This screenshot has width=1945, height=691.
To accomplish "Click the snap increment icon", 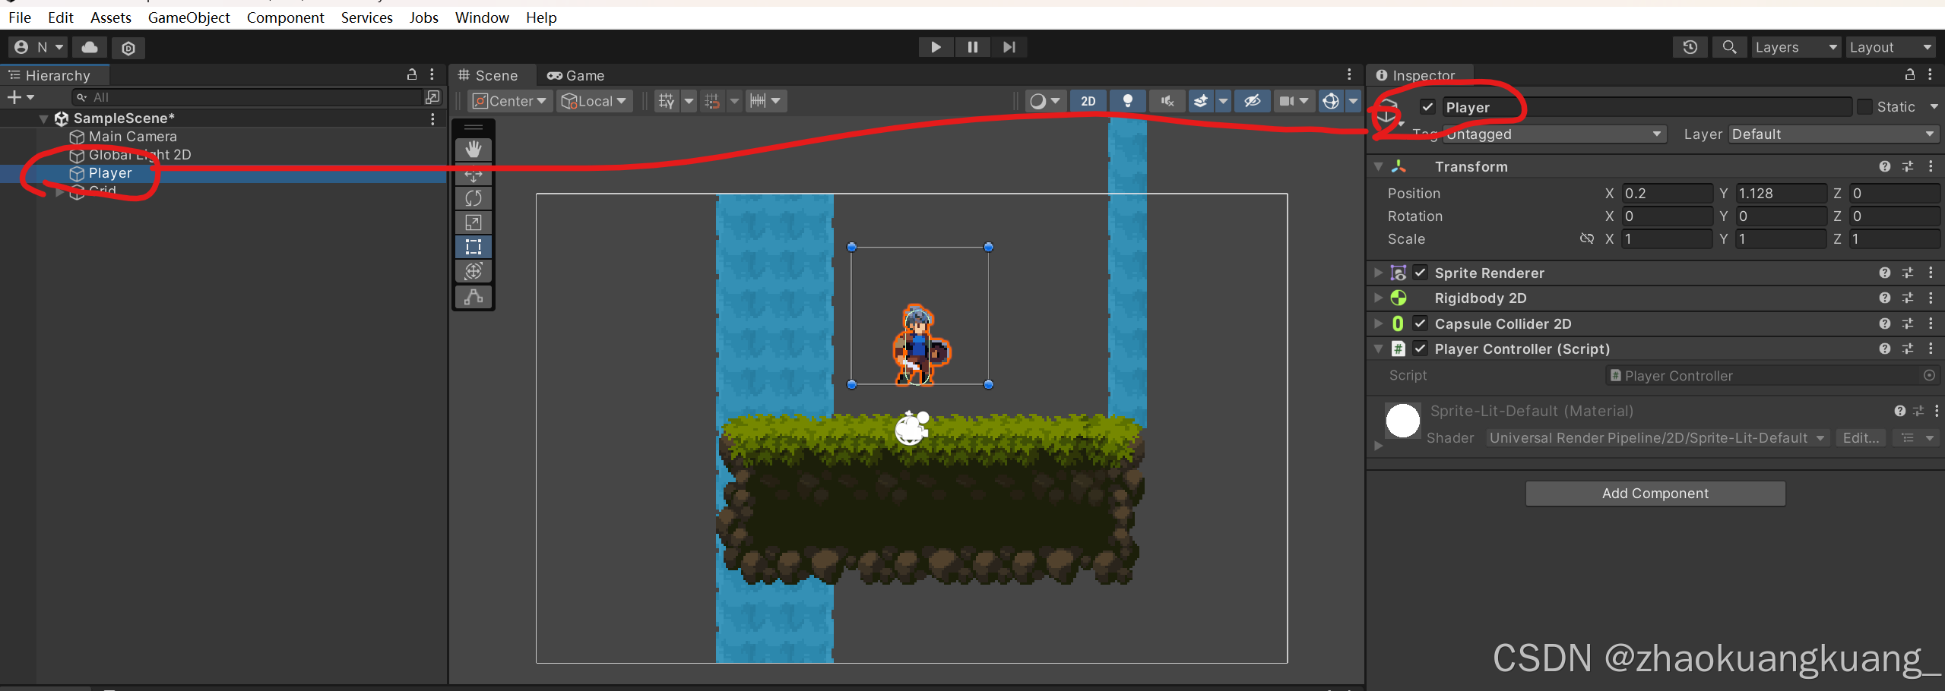I will click(x=712, y=101).
